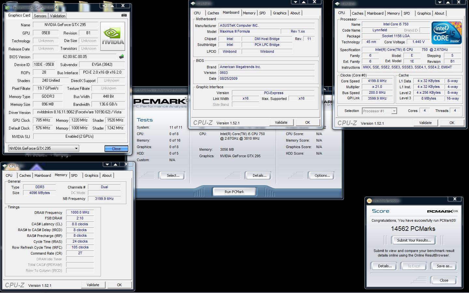Click the Driver Version field in GPU-Z

click(x=79, y=112)
